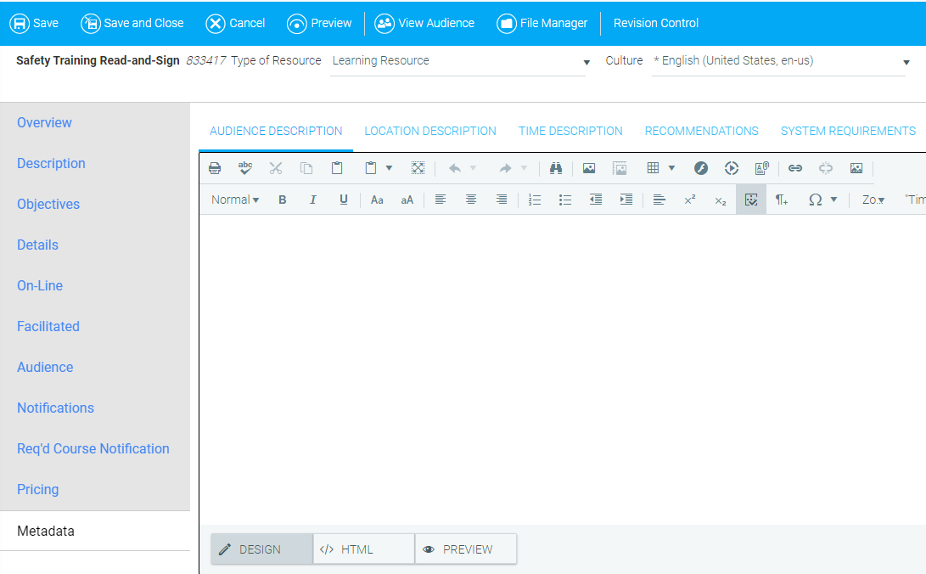Viewport: 926px width, 574px height.
Task: Click the Media manager play icon
Action: (x=732, y=168)
